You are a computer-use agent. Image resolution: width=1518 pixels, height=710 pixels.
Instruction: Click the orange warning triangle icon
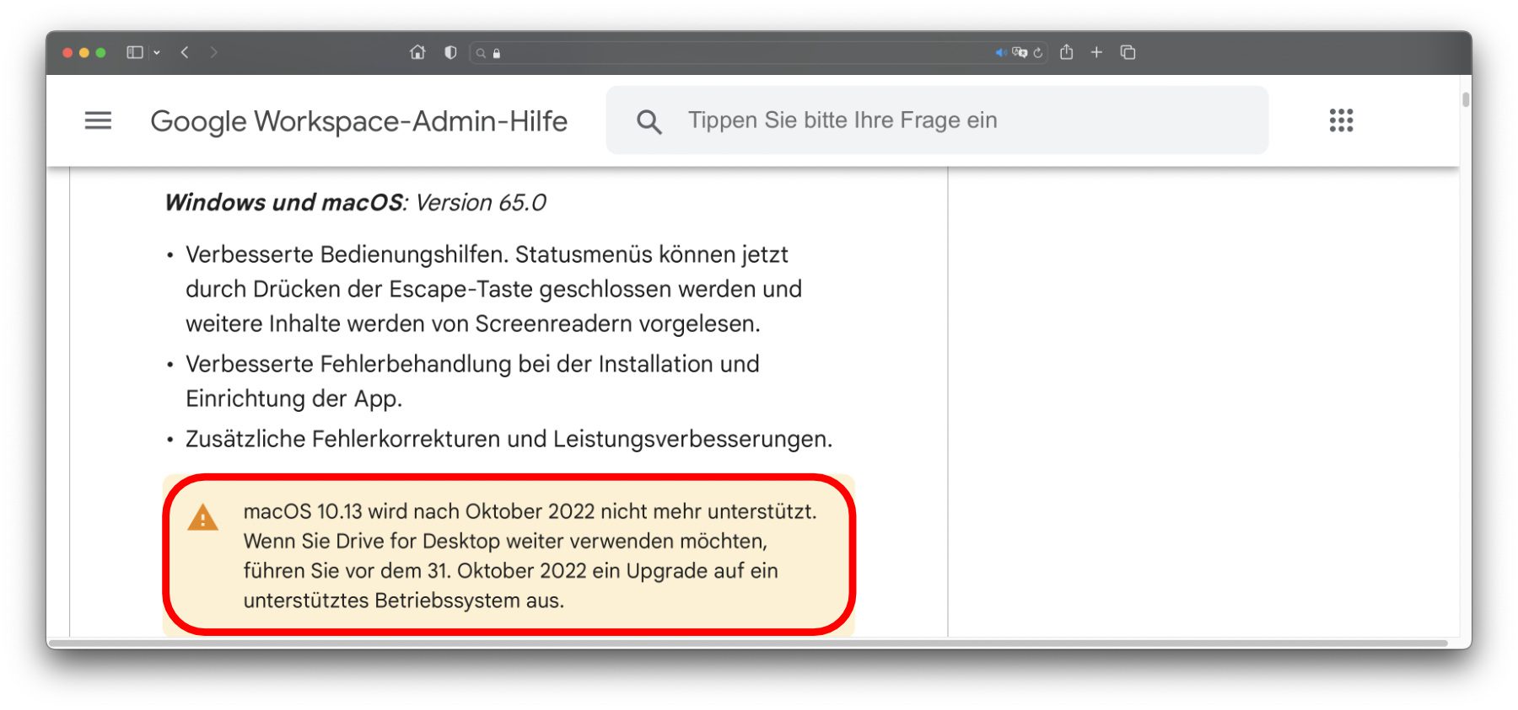click(203, 518)
